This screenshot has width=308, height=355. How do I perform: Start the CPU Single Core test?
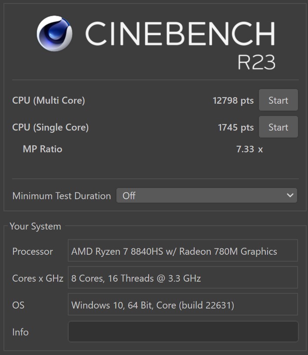coord(278,127)
